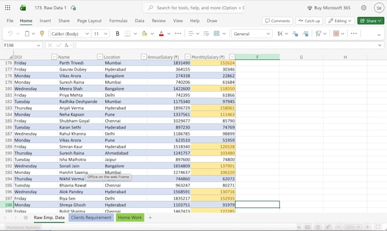
Task: Click the Excel app logo
Action: click(23, 8)
